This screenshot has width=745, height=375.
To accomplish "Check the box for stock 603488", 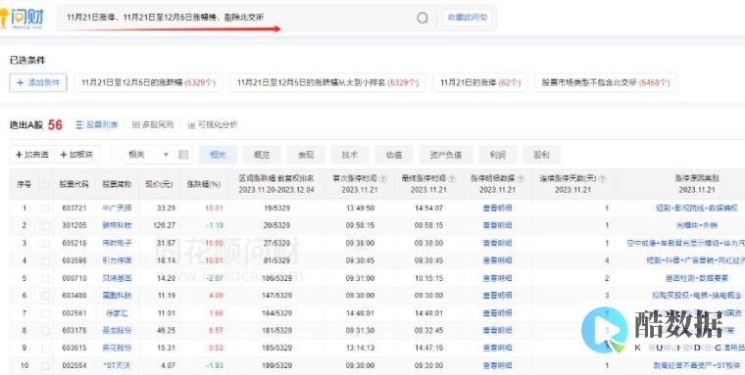I will (x=46, y=296).
